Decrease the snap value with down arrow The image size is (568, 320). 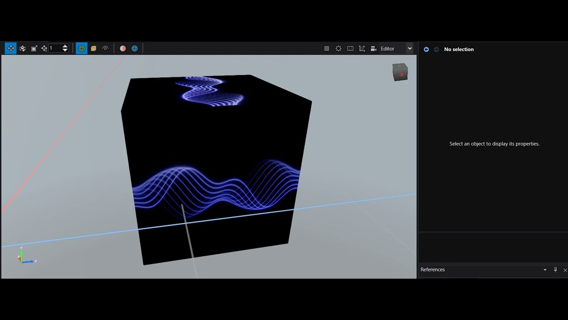pos(65,51)
